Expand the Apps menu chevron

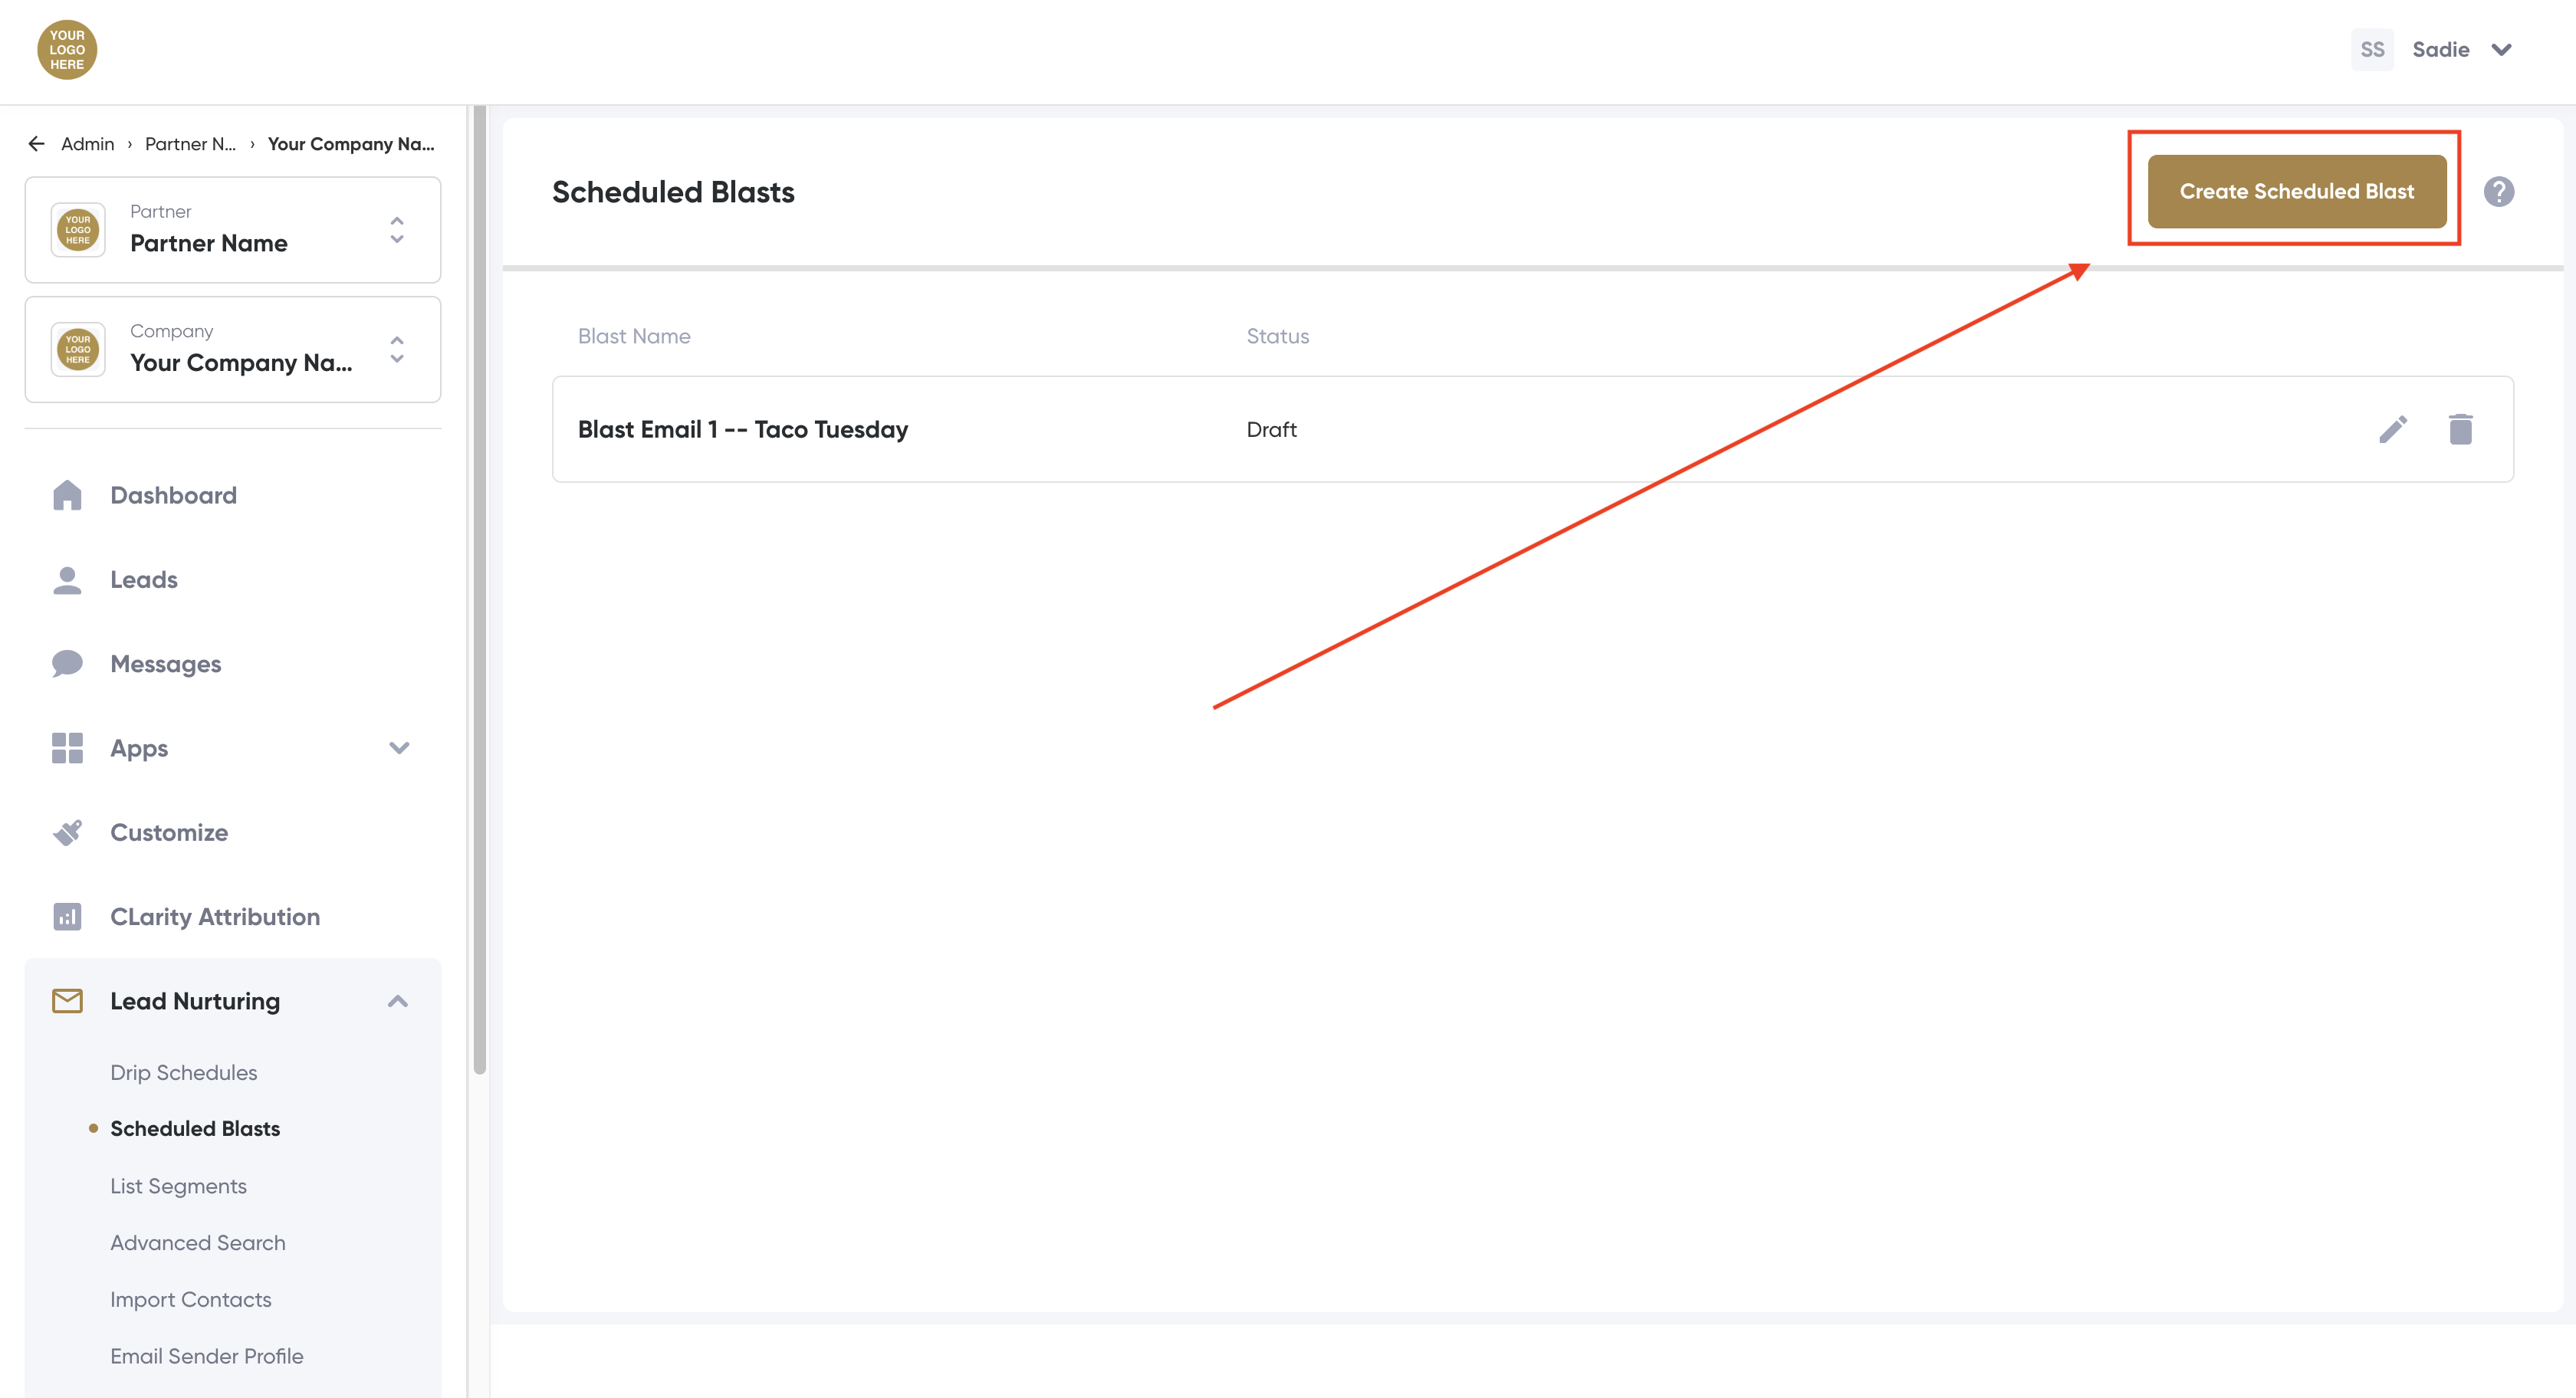399,748
